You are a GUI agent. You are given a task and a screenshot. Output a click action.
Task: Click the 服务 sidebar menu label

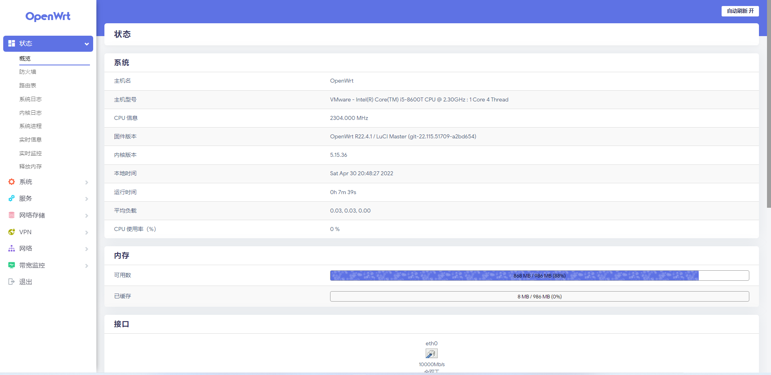[x=26, y=199]
